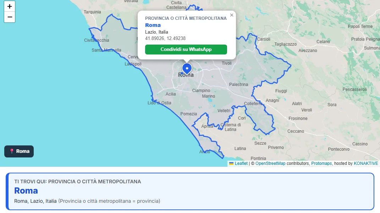The image size is (380, 213).
Task: Open the Protomaps attribution link
Action: coord(321,163)
